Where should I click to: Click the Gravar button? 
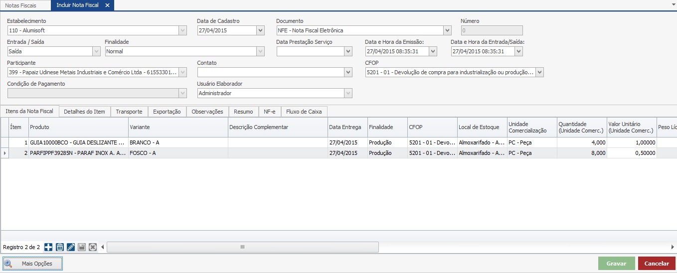[616, 264]
